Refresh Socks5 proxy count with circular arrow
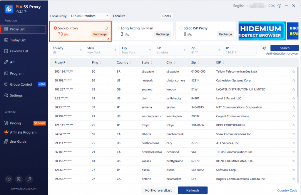The image size is (301, 195). pos(106,28)
